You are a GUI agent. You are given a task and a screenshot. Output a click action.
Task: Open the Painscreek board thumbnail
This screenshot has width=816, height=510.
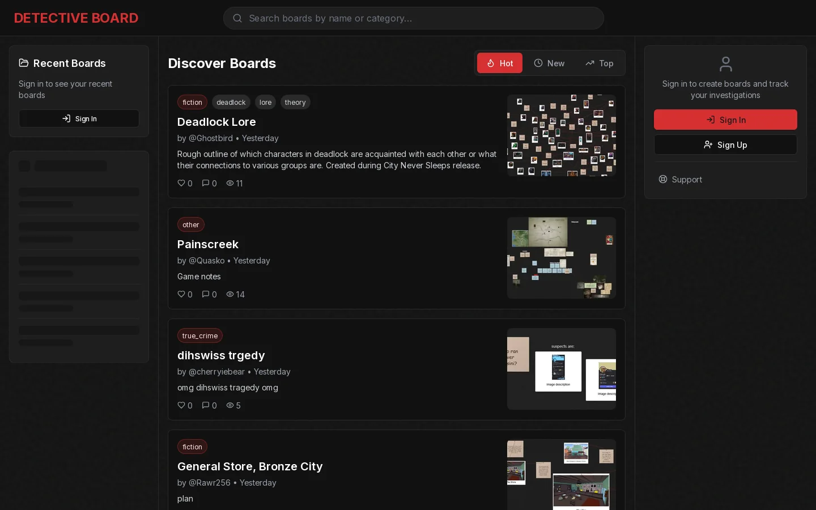562,258
